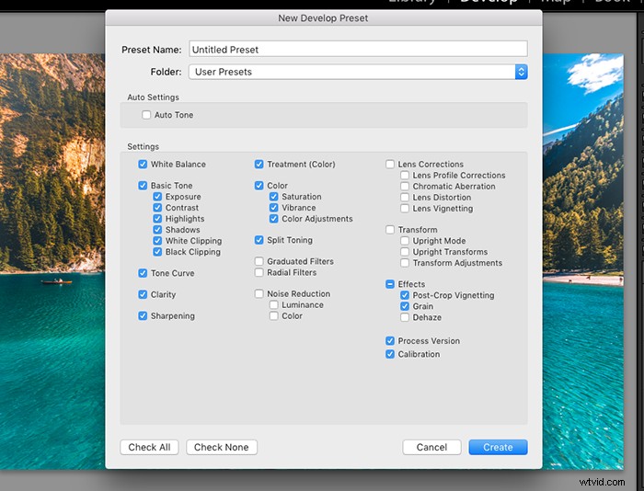Enable Upright Transforms checkbox

coord(405,252)
